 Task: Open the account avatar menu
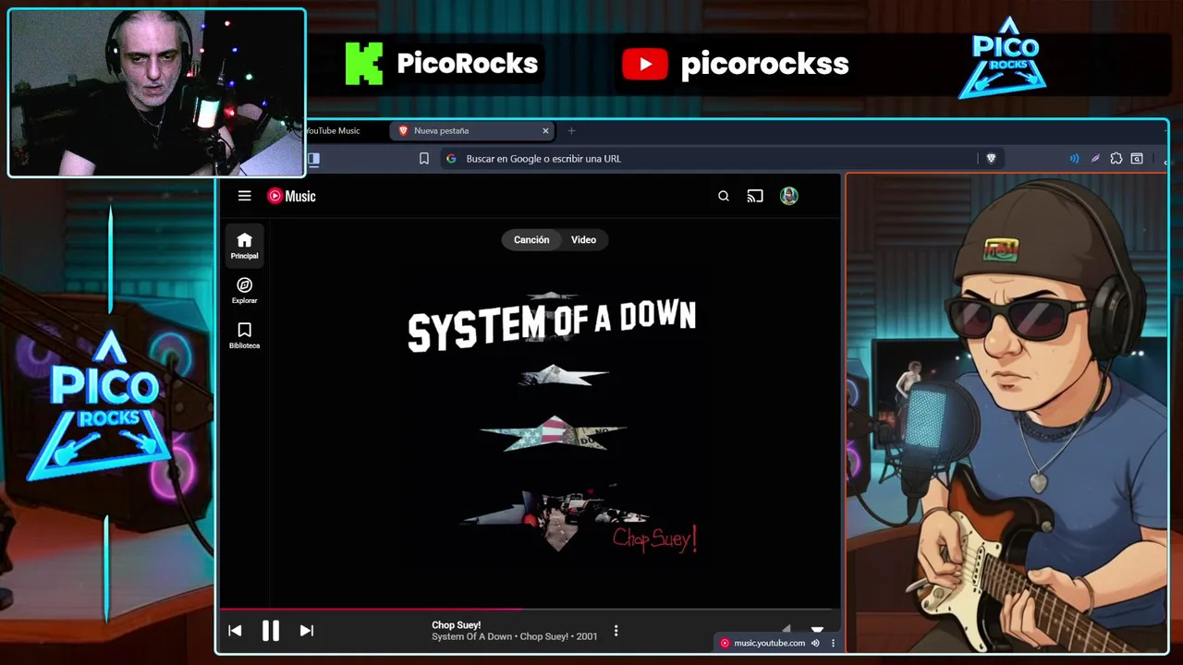tap(788, 196)
